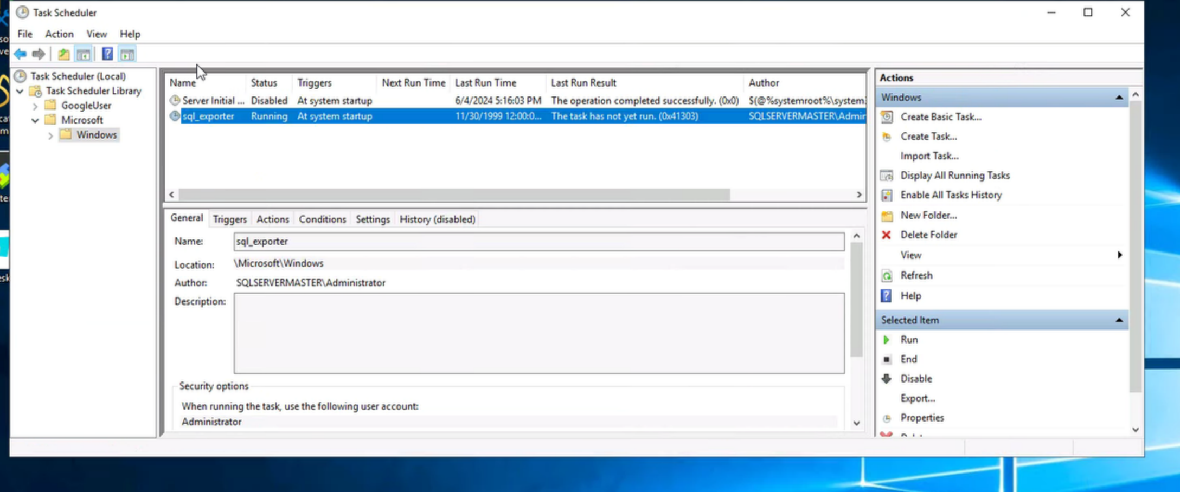The width and height of the screenshot is (1180, 492).
Task: Click the Actions pane scroll down arrow
Action: 1136,430
